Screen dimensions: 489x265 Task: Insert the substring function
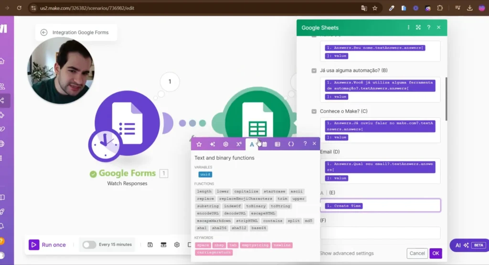point(208,206)
